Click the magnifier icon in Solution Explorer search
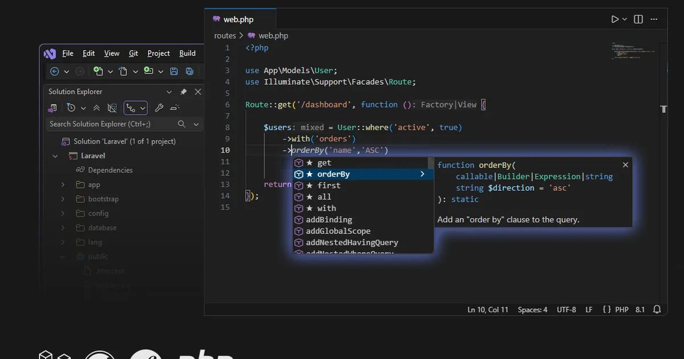This screenshot has height=359, width=684. tap(182, 124)
